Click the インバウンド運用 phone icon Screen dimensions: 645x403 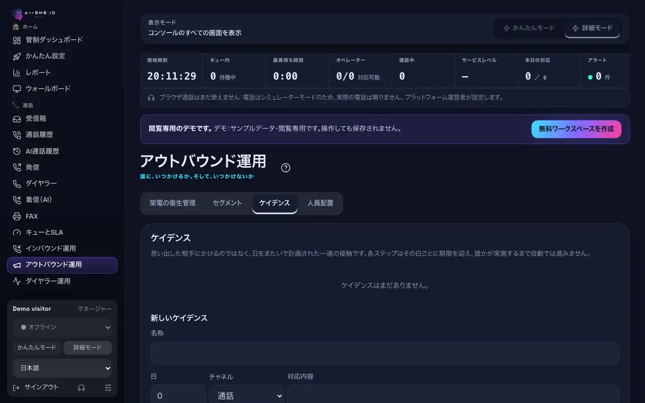point(17,248)
